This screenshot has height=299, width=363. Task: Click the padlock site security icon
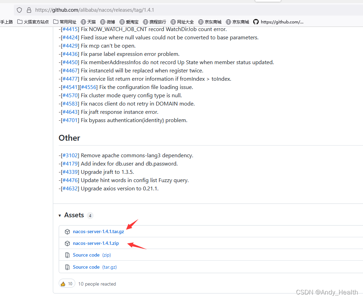pos(29,10)
